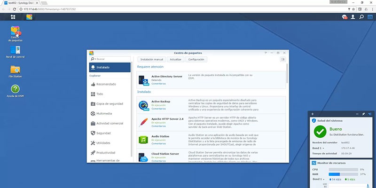Click RAM usage bar in resource monitor

point(343,174)
